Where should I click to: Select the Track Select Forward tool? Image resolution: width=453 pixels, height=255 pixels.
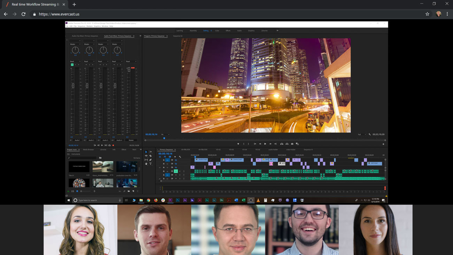(x=151, y=152)
